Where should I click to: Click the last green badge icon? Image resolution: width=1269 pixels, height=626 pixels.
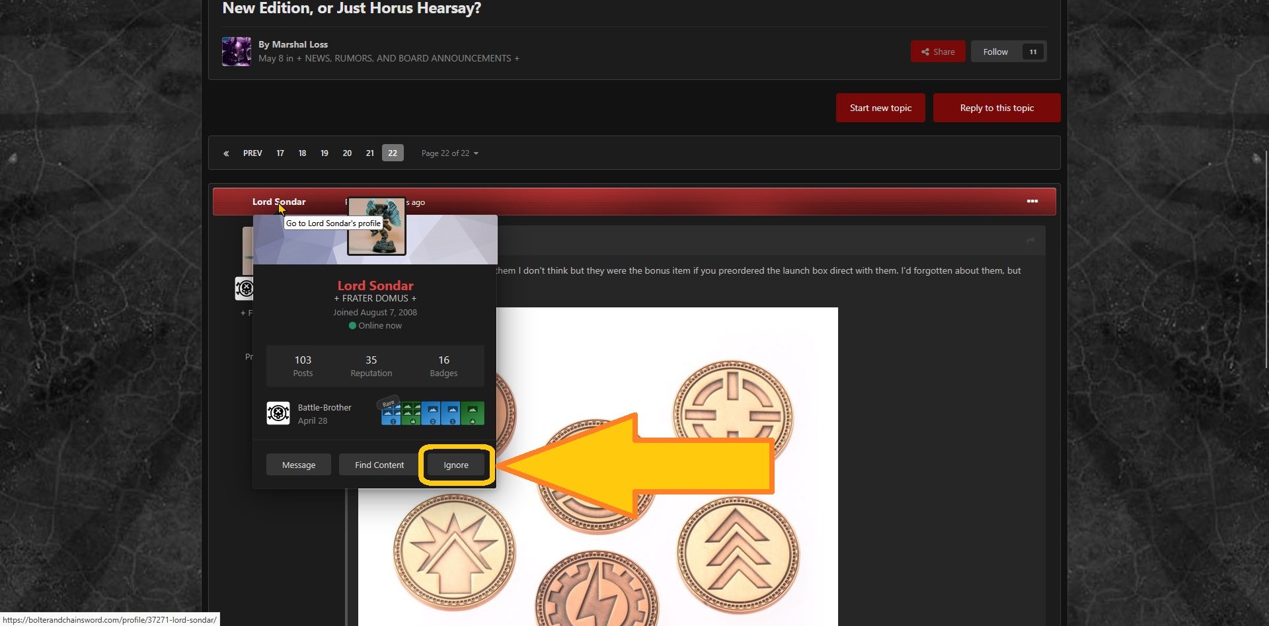coord(472,413)
